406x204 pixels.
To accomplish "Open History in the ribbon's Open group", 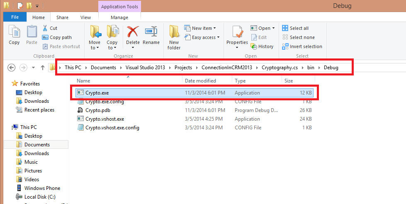I will coord(262,46).
